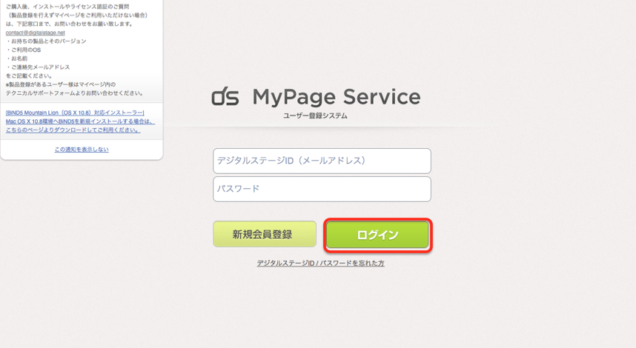The height and width of the screenshot is (348, 636).
Task: Select the ユーザー登録システム subtitle text
Action: click(x=315, y=116)
